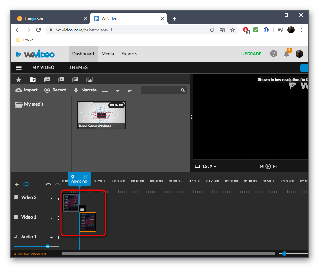Open the Backgrounds library tab icon
The width and height of the screenshot is (319, 268).
click(x=89, y=80)
